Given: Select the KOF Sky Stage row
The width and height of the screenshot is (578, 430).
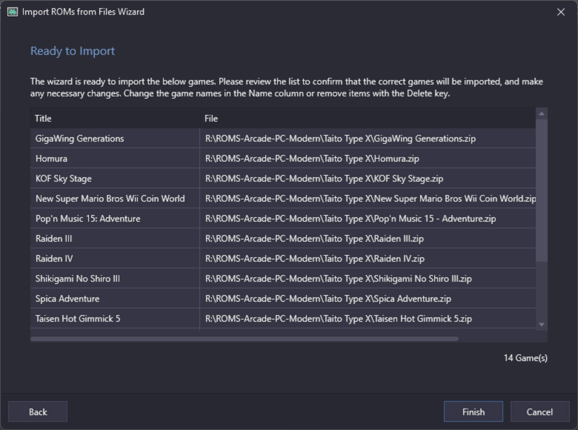Looking at the screenshot, I should click(283, 179).
